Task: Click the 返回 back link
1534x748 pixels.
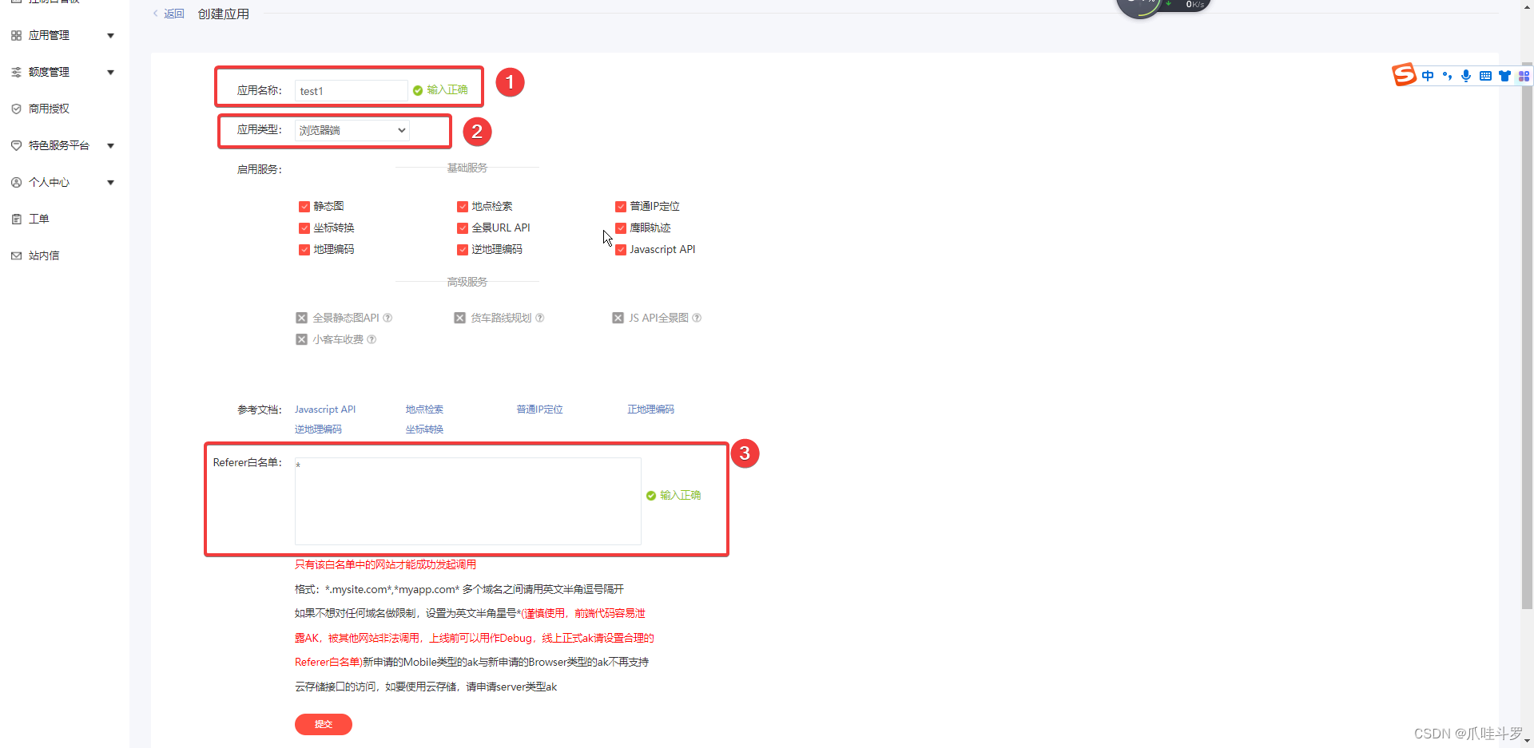Action: tap(174, 14)
